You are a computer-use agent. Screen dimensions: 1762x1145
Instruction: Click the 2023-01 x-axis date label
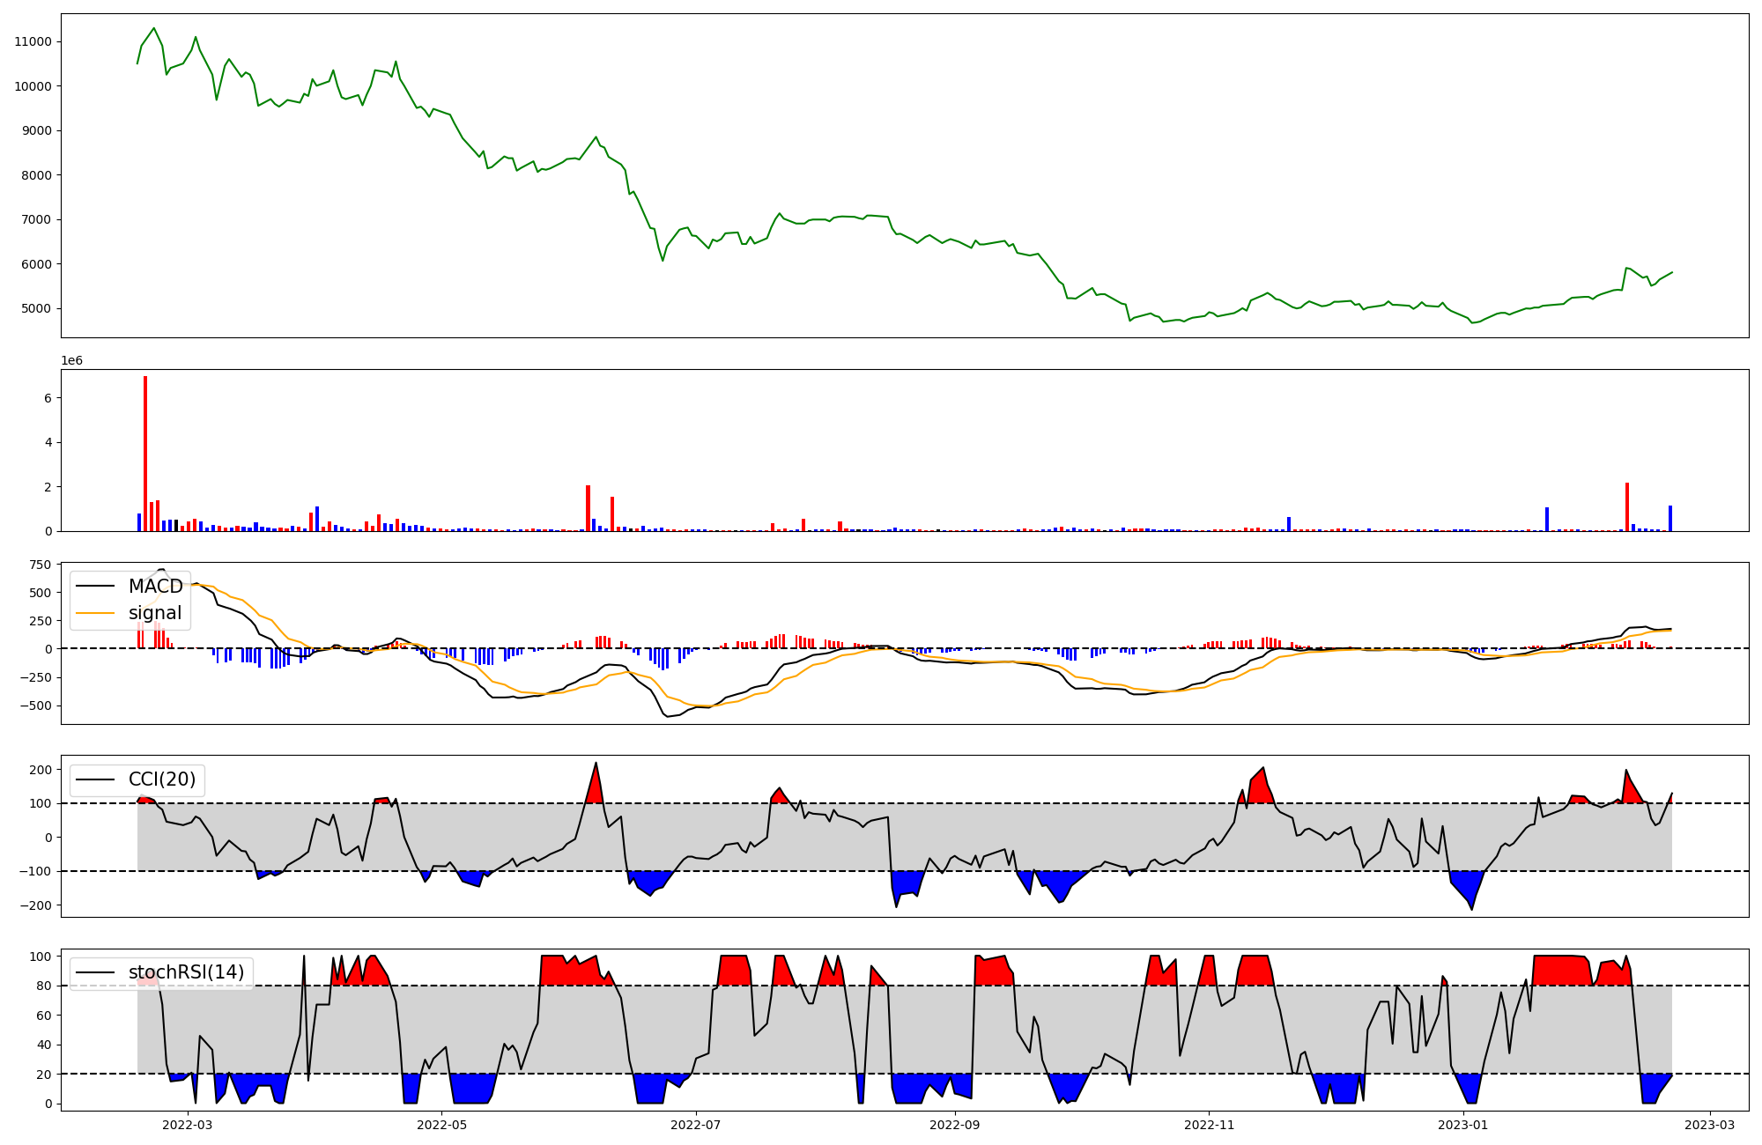1462,1125
